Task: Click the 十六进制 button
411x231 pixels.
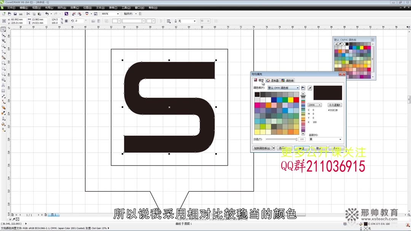Action: tap(334, 105)
